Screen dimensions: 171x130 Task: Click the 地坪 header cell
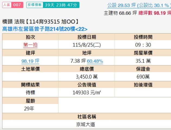pos(87,53)
